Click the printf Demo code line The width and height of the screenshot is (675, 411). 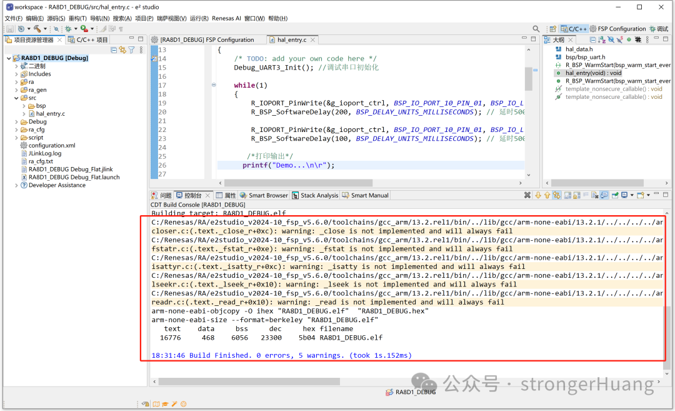pos(288,165)
